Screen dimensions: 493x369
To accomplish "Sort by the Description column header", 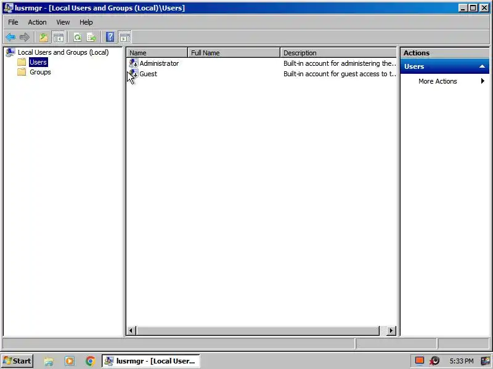I will tap(338, 53).
